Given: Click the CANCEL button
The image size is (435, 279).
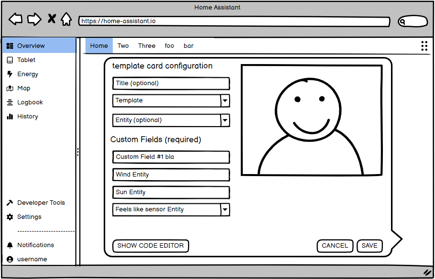Looking at the screenshot, I should tap(335, 246).
